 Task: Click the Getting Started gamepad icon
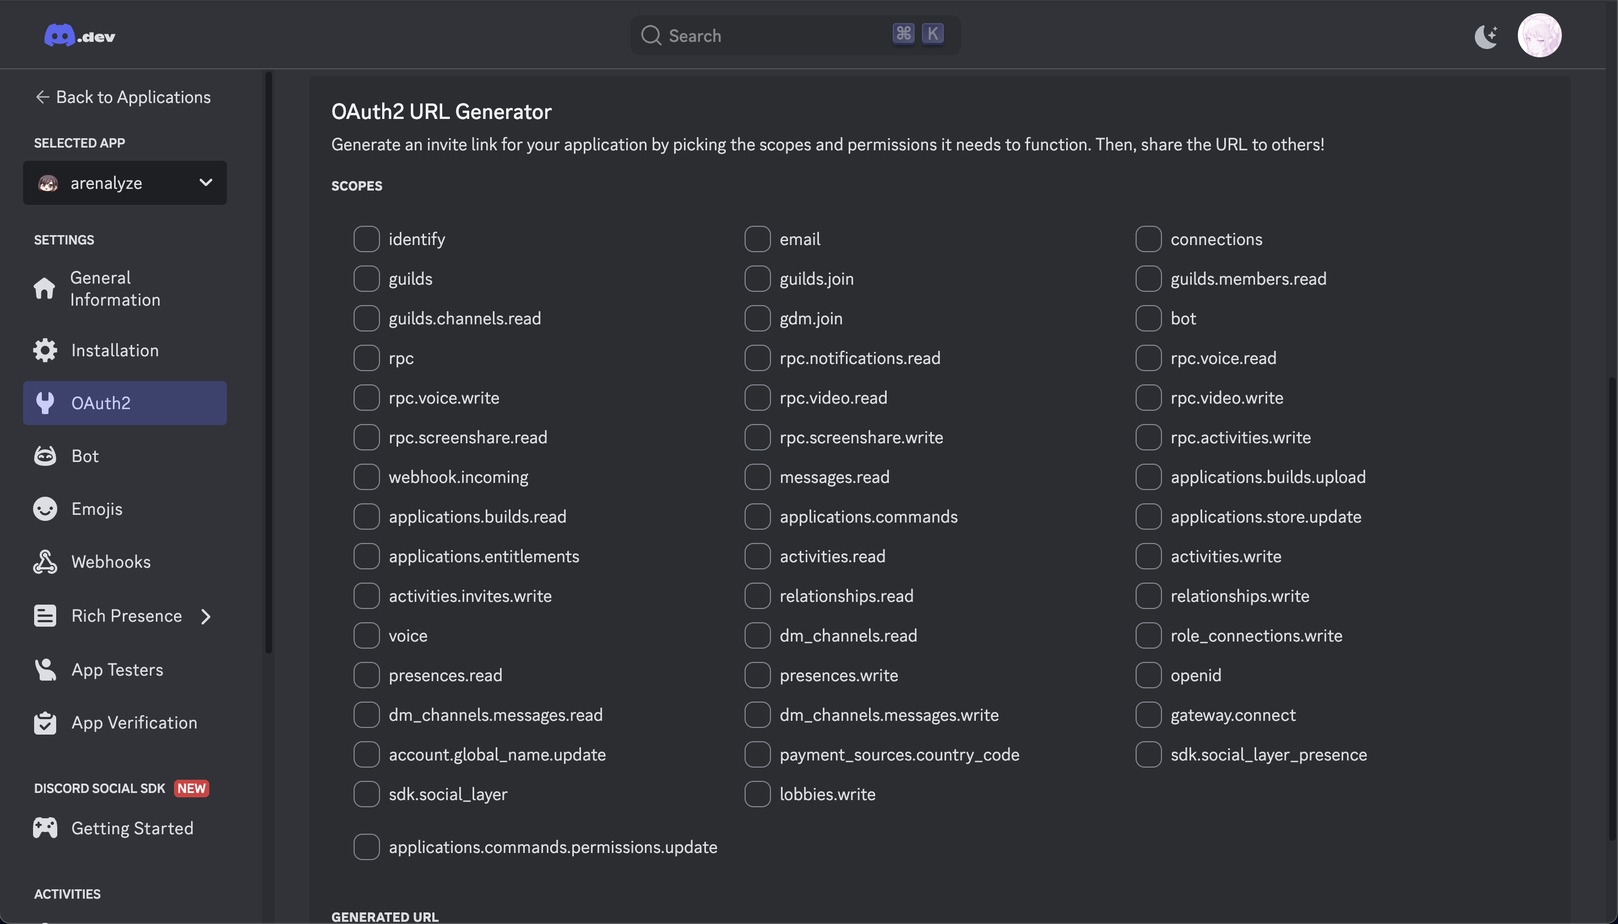pyautogui.click(x=45, y=828)
